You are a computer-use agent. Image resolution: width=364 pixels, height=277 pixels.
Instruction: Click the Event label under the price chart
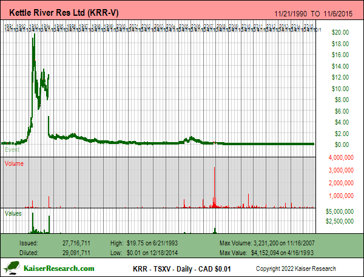coord(12,149)
